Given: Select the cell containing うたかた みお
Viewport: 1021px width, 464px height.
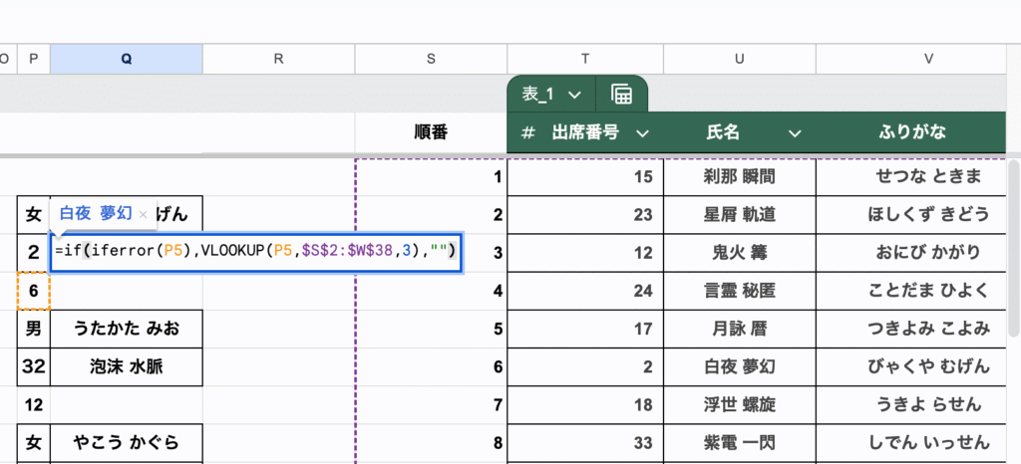Looking at the screenshot, I should 127,329.
